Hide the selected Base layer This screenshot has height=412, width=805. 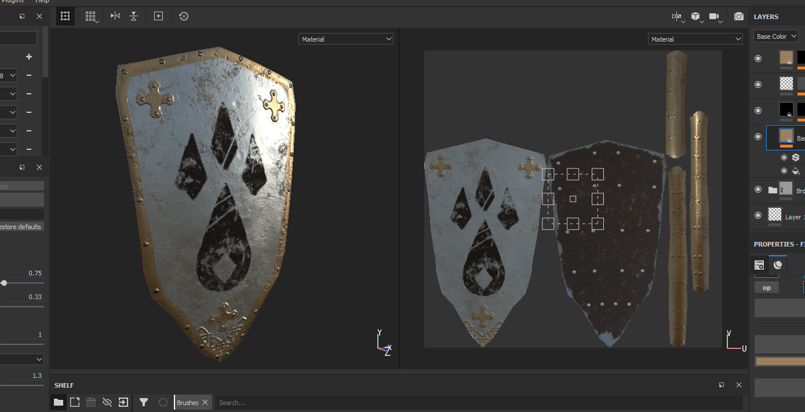click(x=758, y=137)
